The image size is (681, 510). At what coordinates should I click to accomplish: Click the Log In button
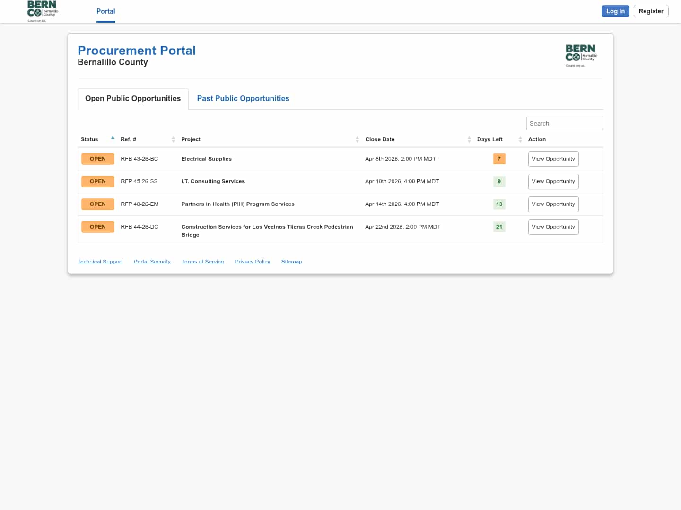tap(615, 11)
